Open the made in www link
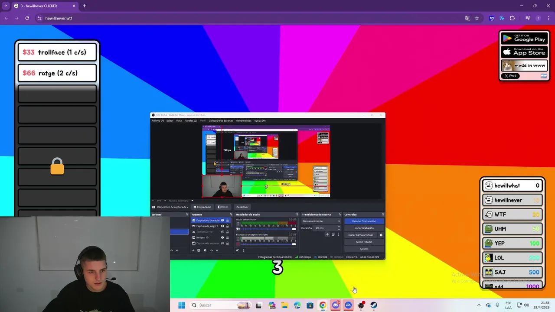Screen dimensions: 555x312 point(524,65)
